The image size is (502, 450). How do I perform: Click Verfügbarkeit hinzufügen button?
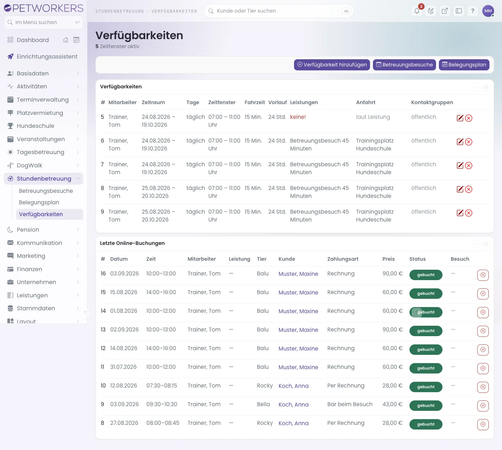(x=332, y=65)
